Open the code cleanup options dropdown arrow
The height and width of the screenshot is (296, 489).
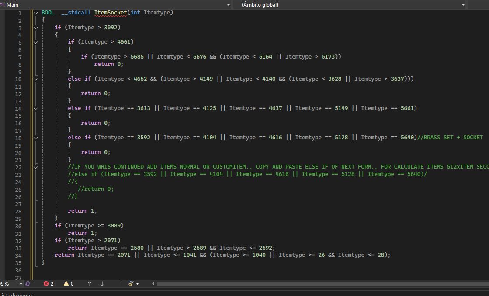click(137, 283)
